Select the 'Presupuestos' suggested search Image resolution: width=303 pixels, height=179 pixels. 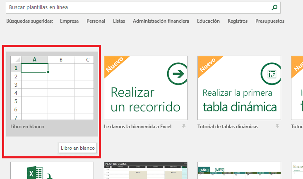(x=270, y=21)
